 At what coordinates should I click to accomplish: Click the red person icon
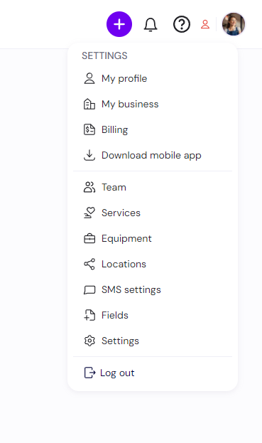tap(205, 24)
